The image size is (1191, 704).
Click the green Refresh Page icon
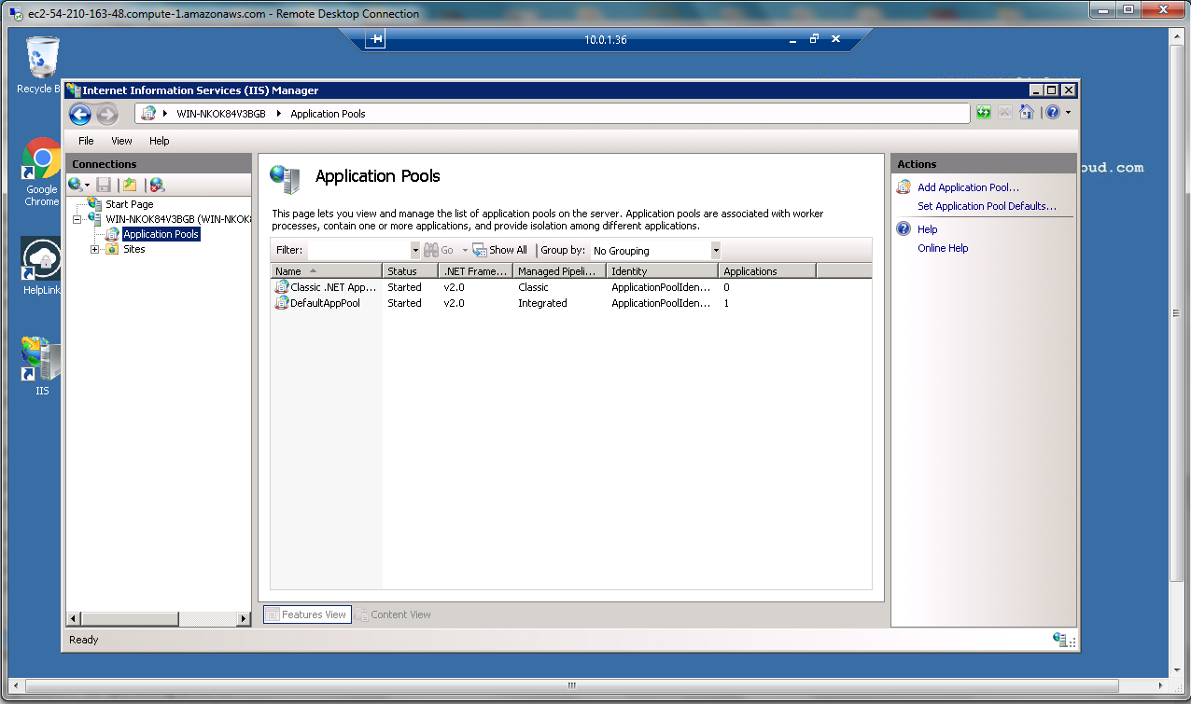[984, 113]
